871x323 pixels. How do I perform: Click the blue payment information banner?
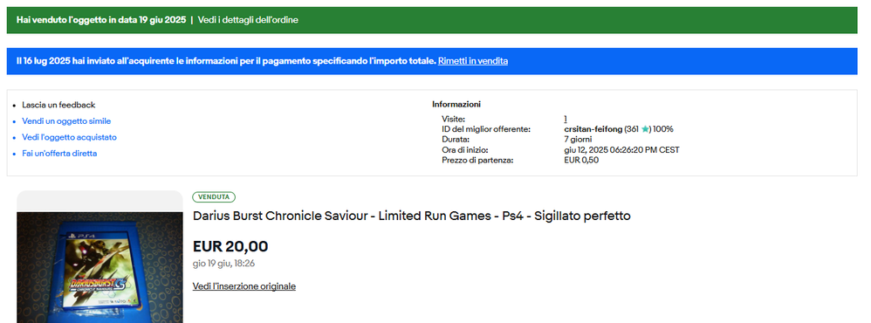click(x=432, y=61)
